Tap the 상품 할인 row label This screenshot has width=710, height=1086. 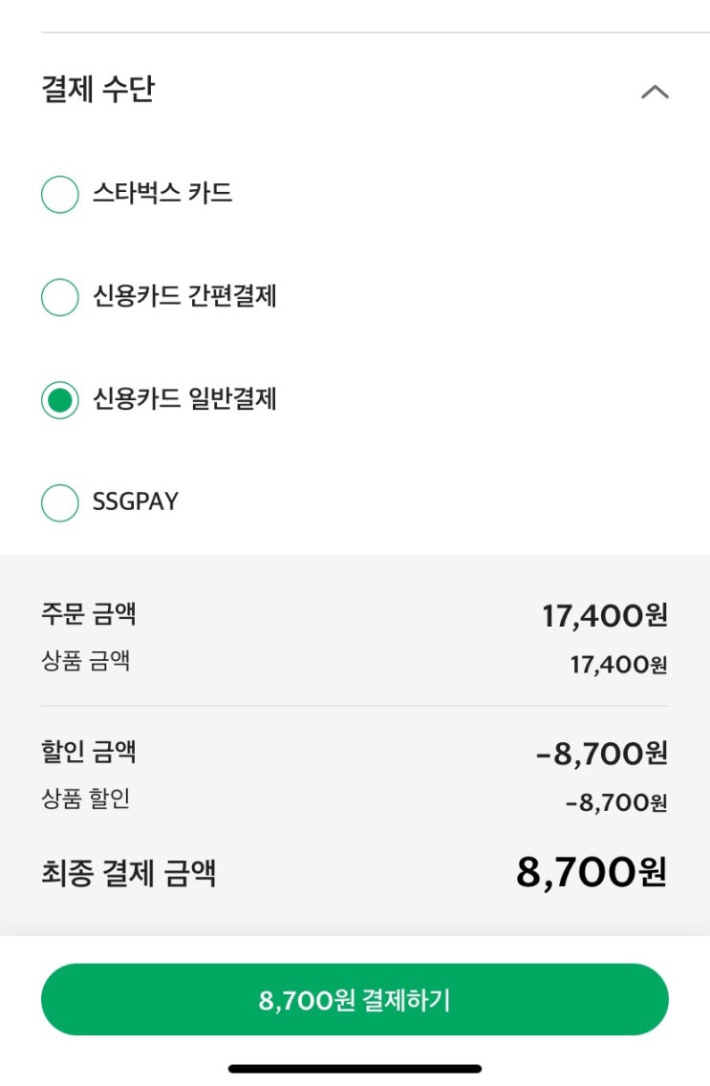tap(86, 799)
